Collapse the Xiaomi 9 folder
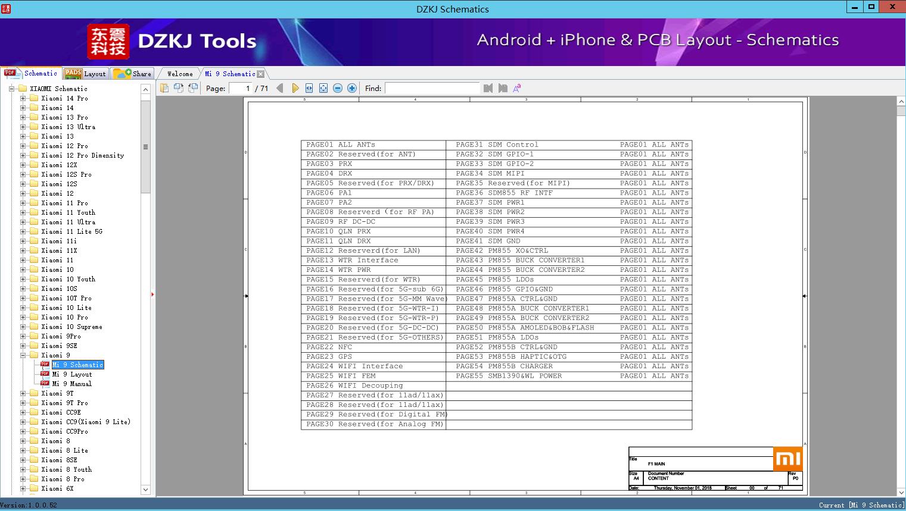The image size is (906, 511). 23,355
